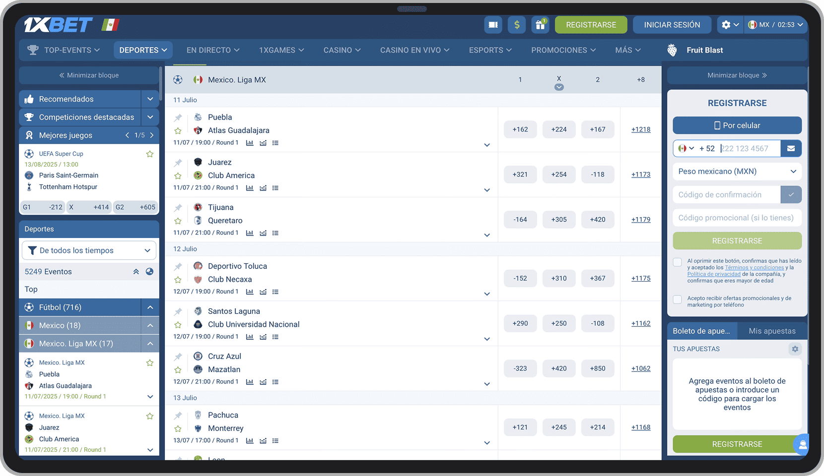This screenshot has width=824, height=476.
Task: Open the CASINO menu
Action: [x=342, y=50]
